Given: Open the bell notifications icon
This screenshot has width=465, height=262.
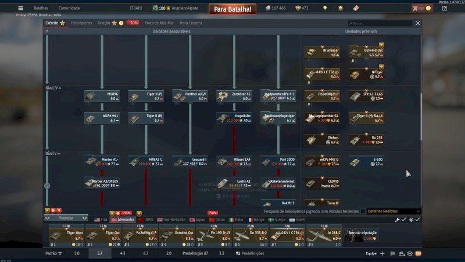Looking at the screenshot, I should (341, 8).
